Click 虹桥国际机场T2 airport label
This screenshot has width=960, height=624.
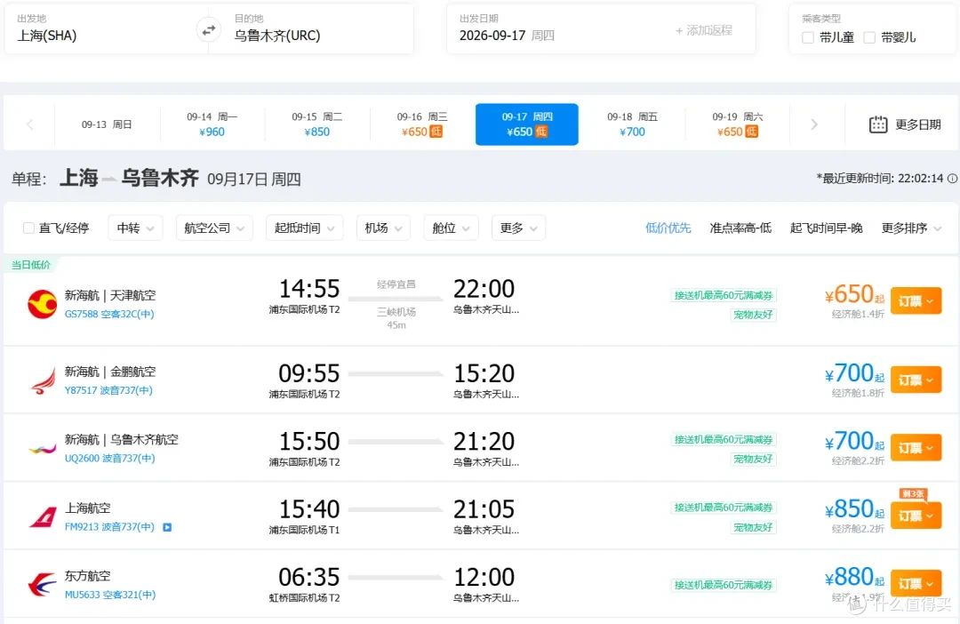[304, 597]
